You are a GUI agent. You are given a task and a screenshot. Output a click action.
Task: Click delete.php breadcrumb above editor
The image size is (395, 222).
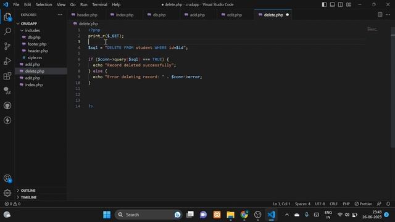click(88, 23)
